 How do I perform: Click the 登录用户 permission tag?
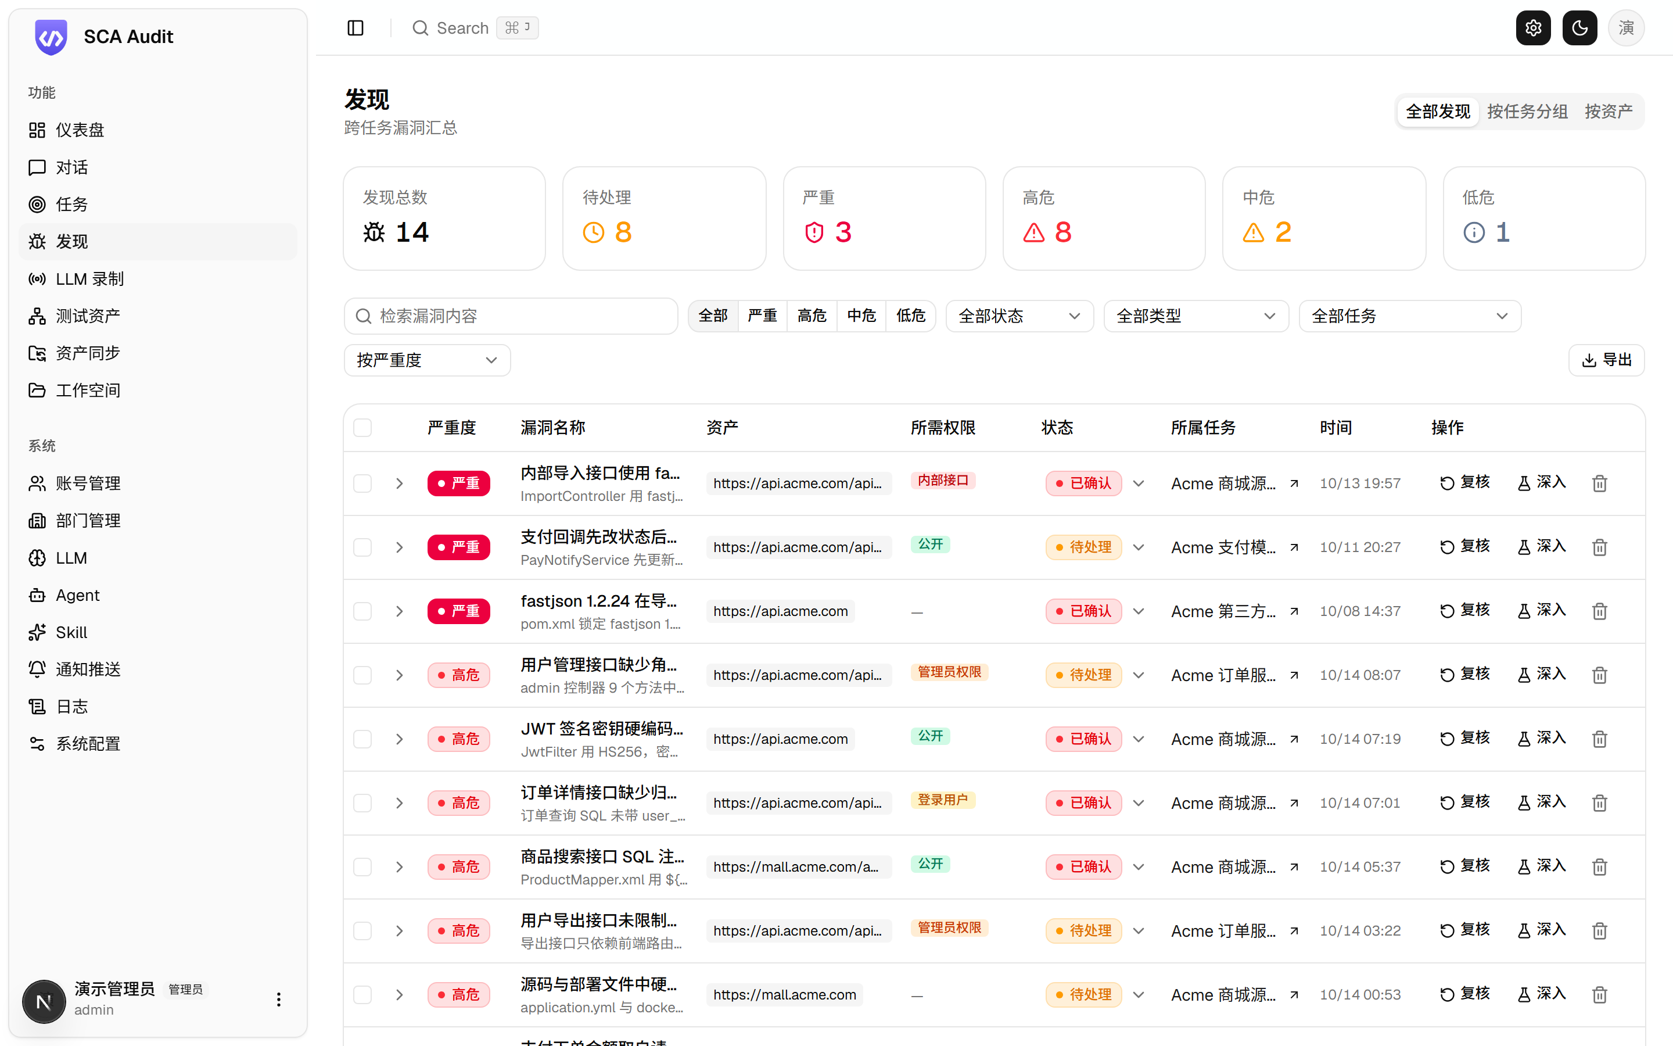click(x=942, y=800)
